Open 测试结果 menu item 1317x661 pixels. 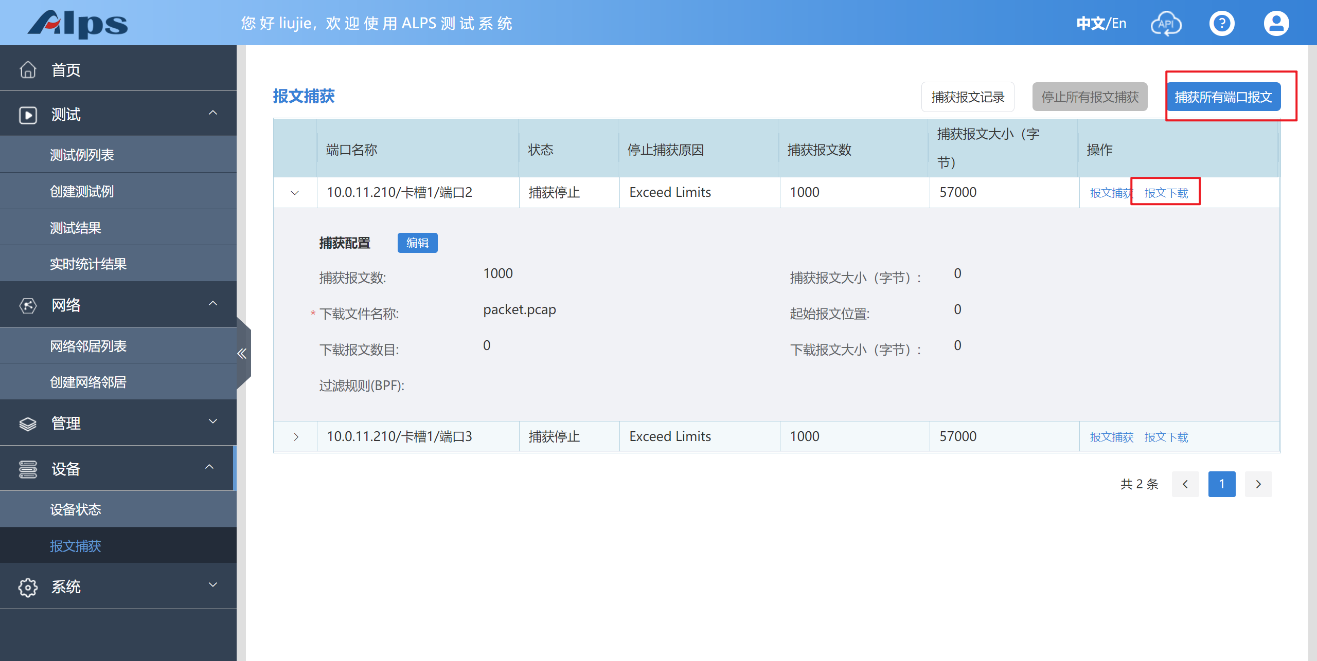(x=118, y=228)
